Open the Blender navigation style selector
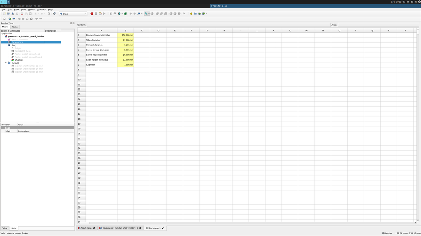The height and width of the screenshot is (236, 421). tap(388, 233)
